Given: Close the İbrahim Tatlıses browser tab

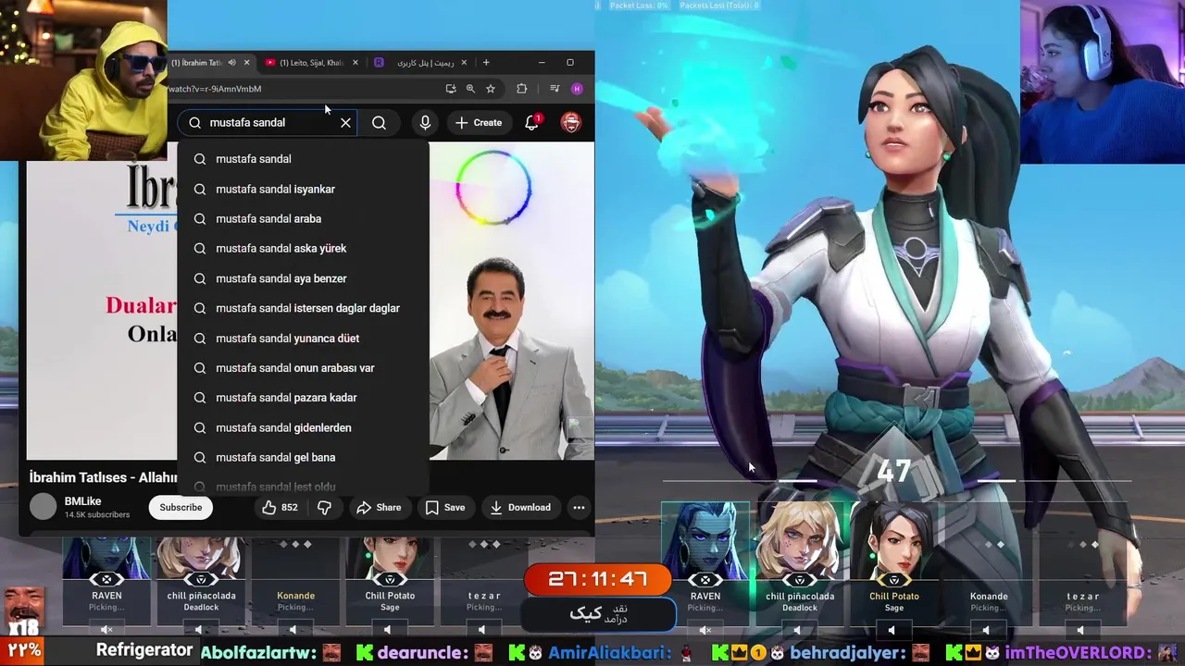Looking at the screenshot, I should tap(246, 63).
